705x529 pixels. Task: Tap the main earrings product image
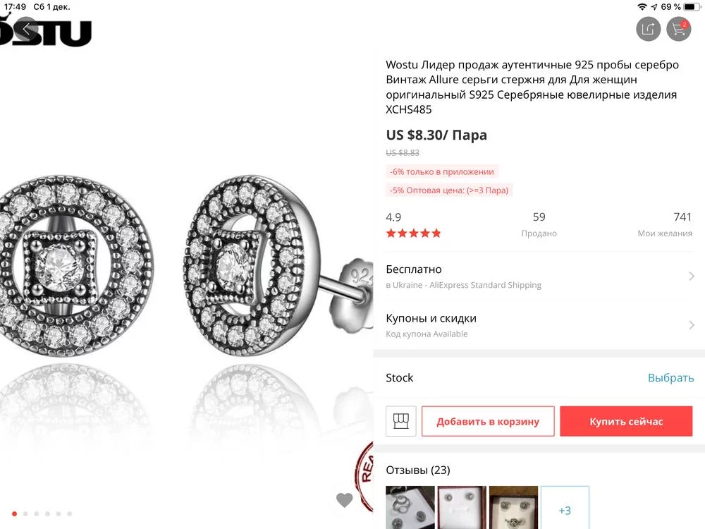[186, 275]
